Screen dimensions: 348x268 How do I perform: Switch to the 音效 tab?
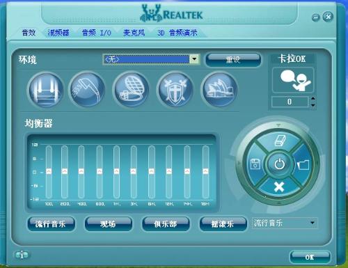pos(29,33)
